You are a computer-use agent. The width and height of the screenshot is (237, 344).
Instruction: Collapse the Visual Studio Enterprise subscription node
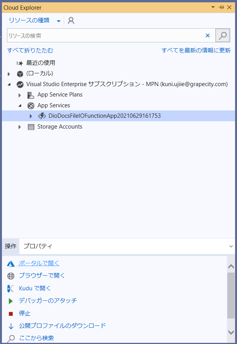coord(9,85)
